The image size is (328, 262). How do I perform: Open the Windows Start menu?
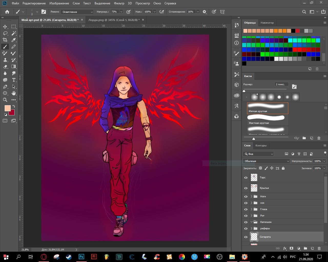coord(6,257)
